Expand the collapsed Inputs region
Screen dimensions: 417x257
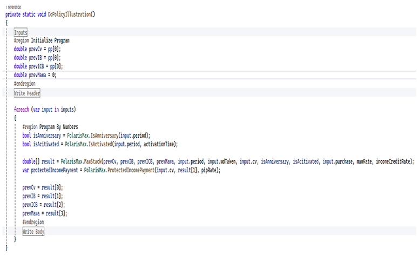pos(21,33)
